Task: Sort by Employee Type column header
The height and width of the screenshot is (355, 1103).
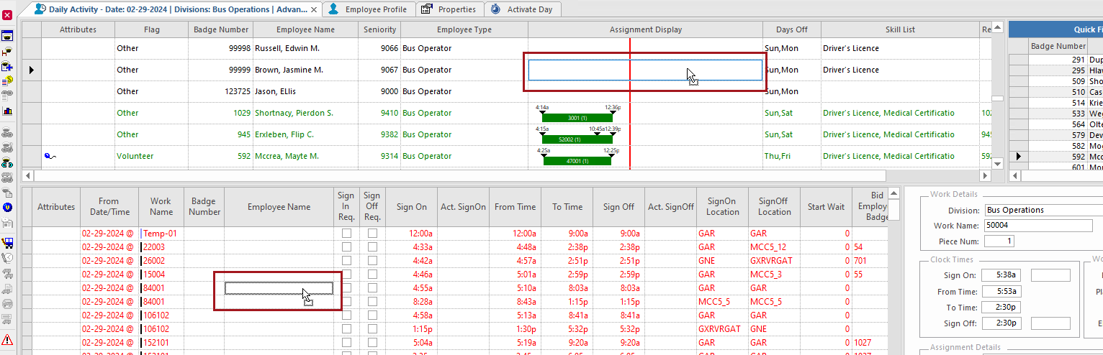Action: [464, 29]
